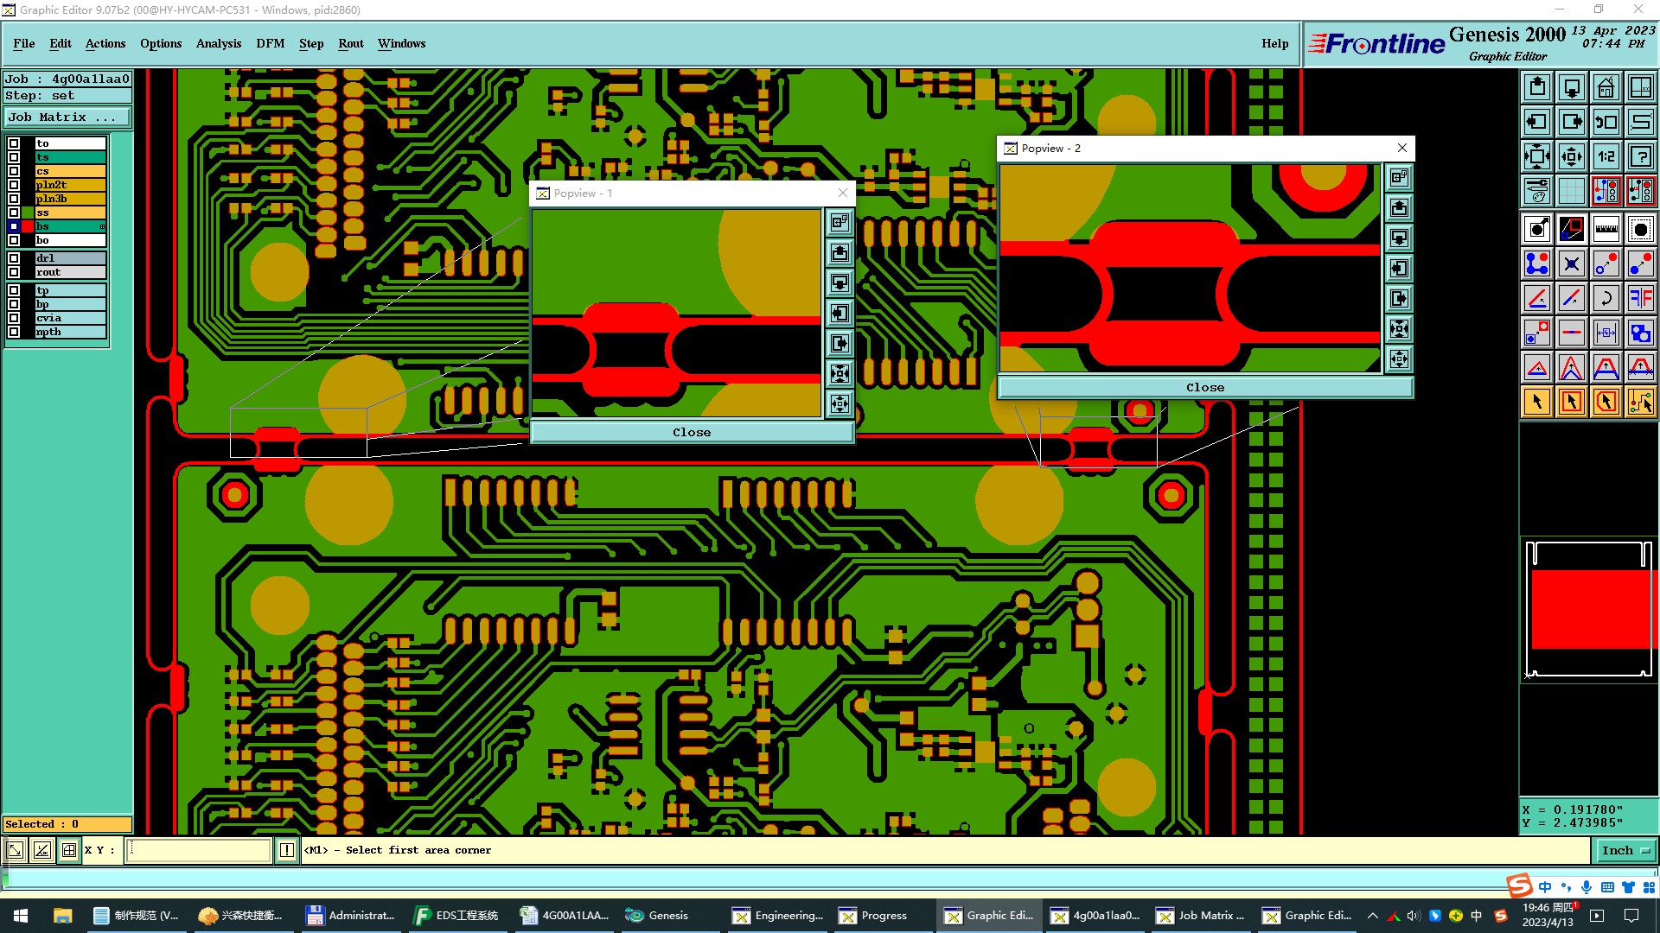This screenshot has width=1660, height=933.
Task: Select the plain arrow selection pointer tool
Action: click(x=1537, y=402)
